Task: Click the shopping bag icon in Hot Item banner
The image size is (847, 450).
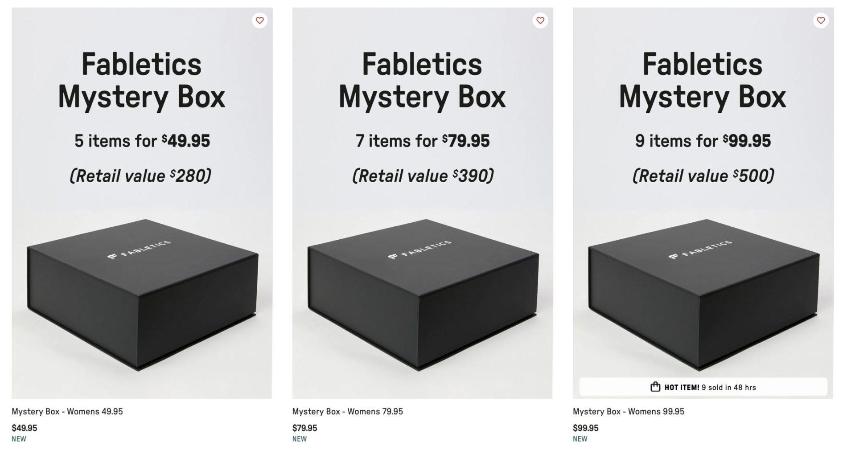Action: pyautogui.click(x=655, y=387)
